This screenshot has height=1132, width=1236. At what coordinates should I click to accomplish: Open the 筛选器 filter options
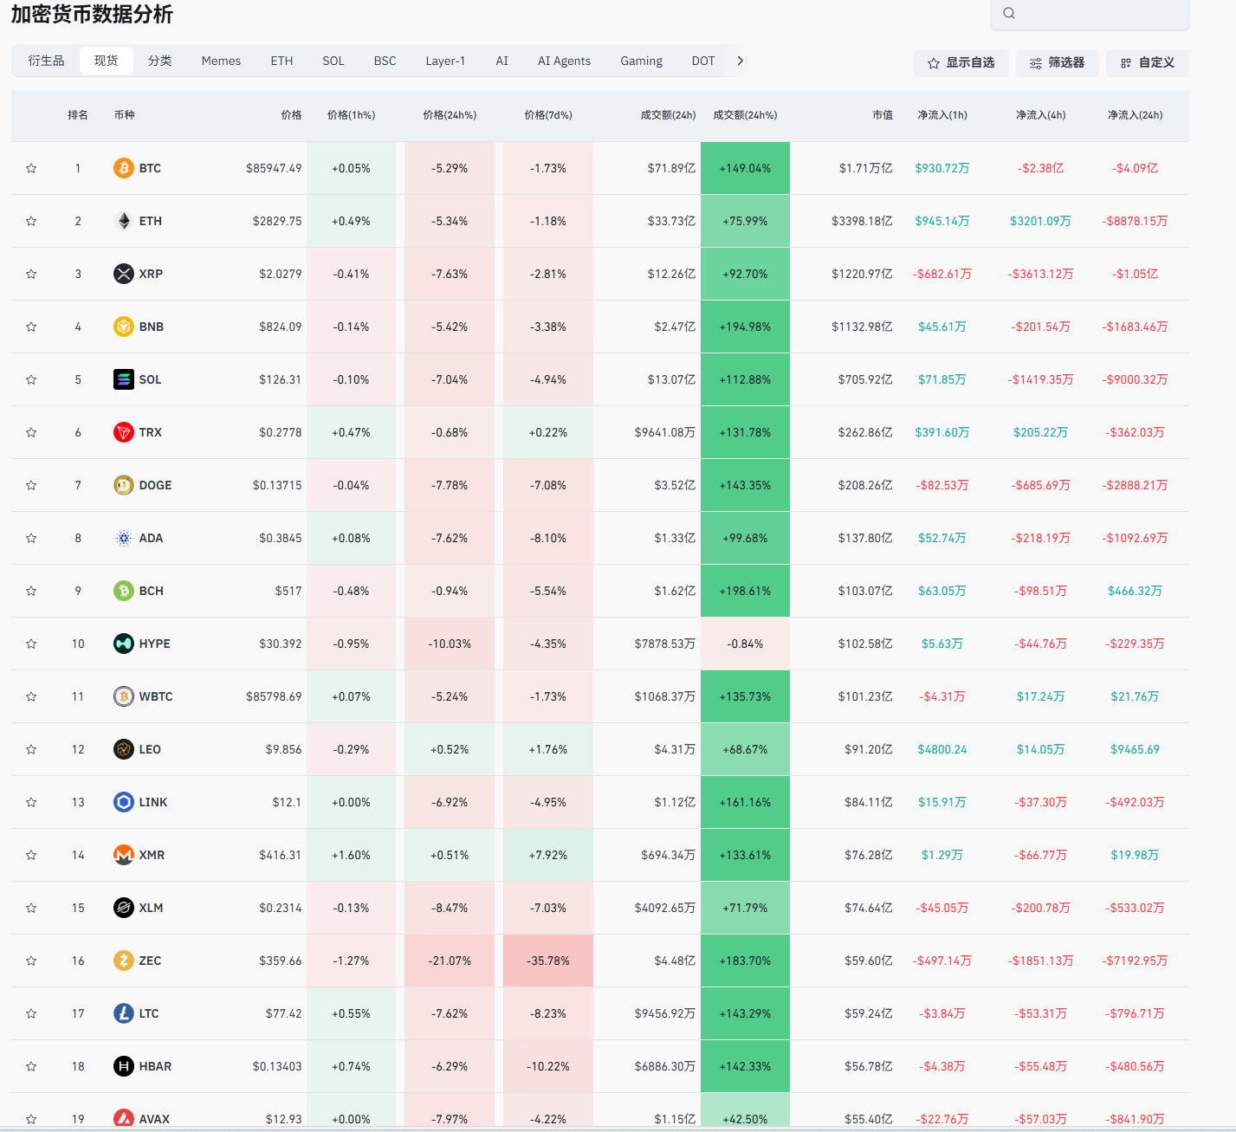point(1057,62)
